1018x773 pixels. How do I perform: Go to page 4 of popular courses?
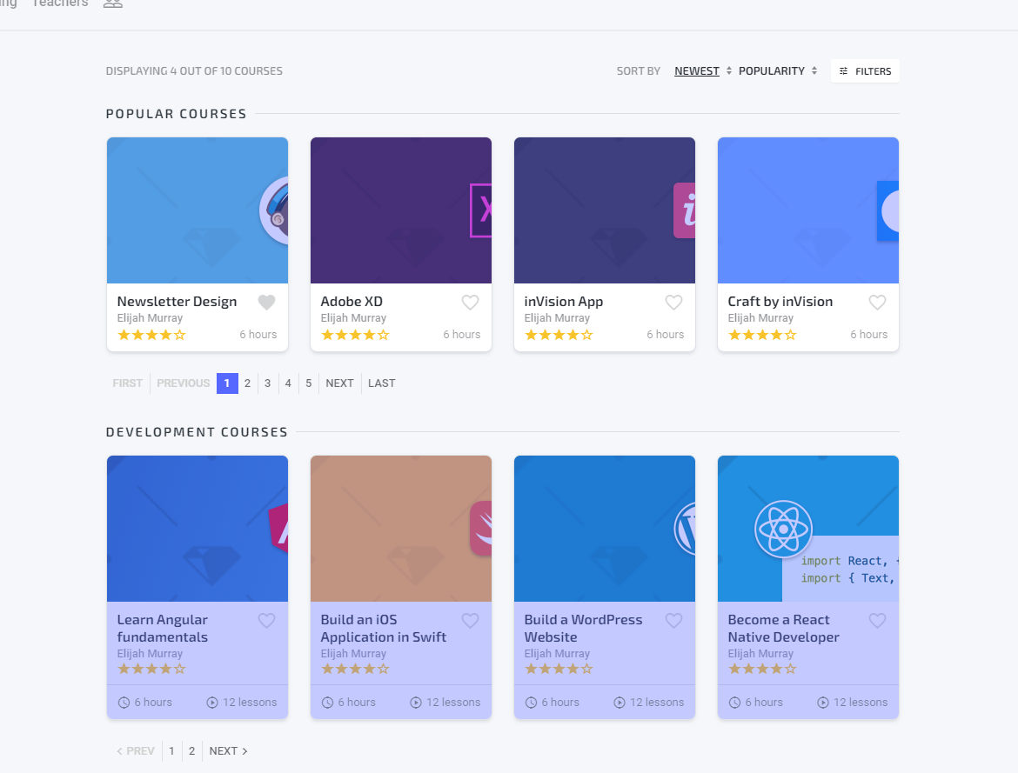(x=288, y=383)
